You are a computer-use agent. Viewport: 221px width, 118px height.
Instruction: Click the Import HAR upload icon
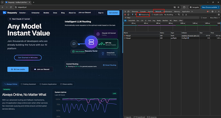pyautogui.click(x=183, y=15)
